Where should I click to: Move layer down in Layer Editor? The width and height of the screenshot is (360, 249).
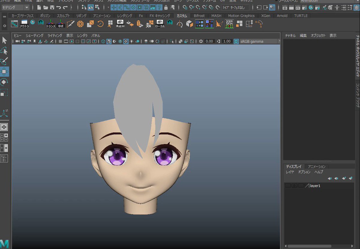336,178
